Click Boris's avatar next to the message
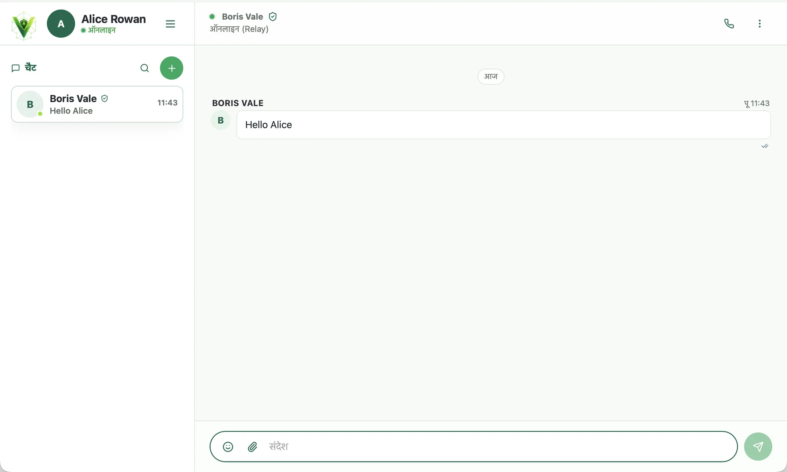Viewport: 787px width, 472px height. point(221,121)
